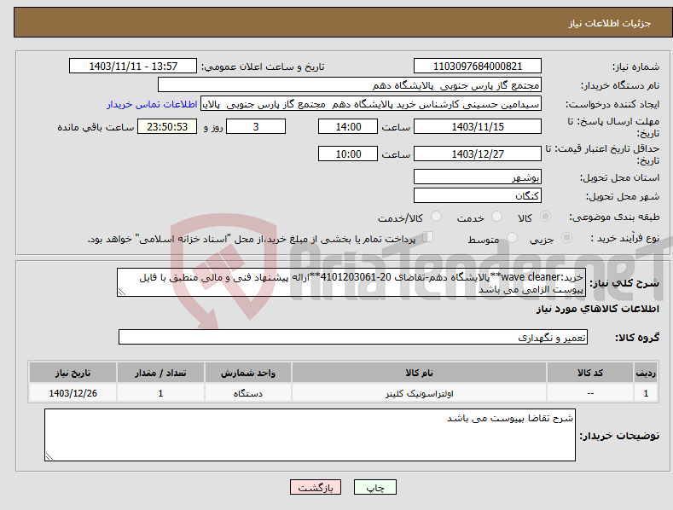Click the تعداد / مقدار column header

click(160, 373)
